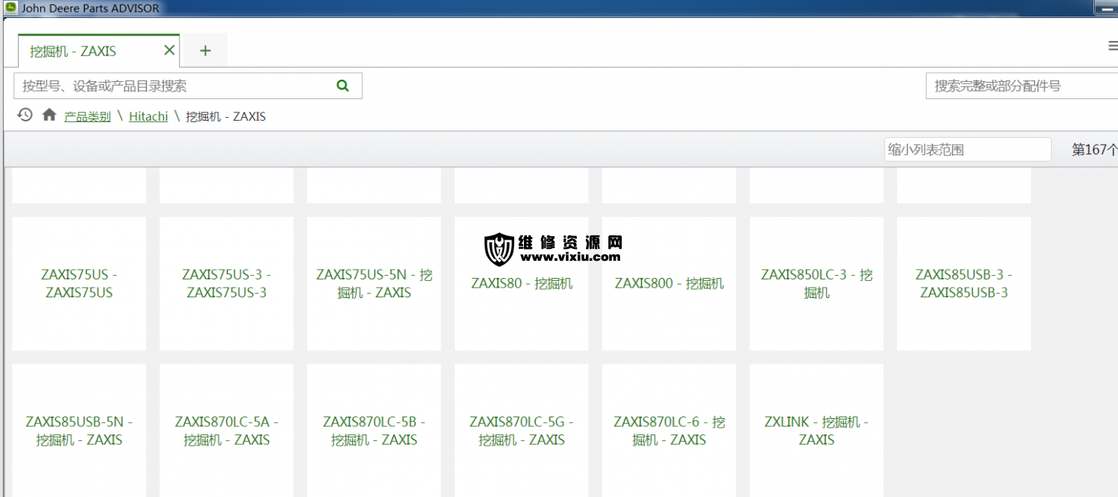This screenshot has width=1118, height=497.
Task: Open the ZAXIS85USB-5N catalog tile
Action: [79, 431]
